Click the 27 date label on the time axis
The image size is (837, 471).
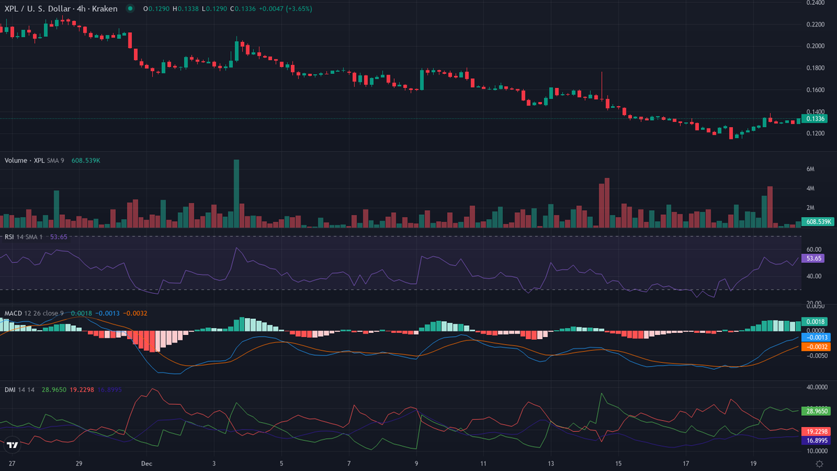11,463
